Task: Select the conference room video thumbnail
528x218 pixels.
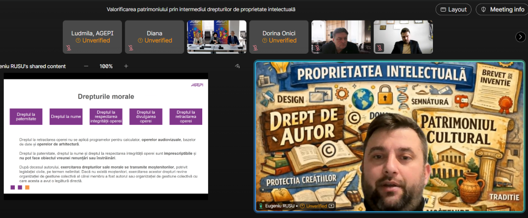Action: click(x=216, y=37)
